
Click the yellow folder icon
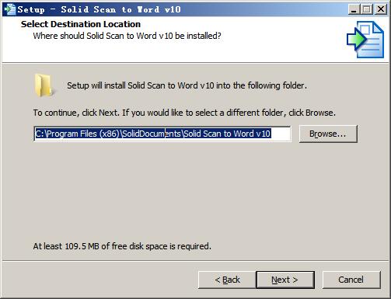pyautogui.click(x=44, y=85)
